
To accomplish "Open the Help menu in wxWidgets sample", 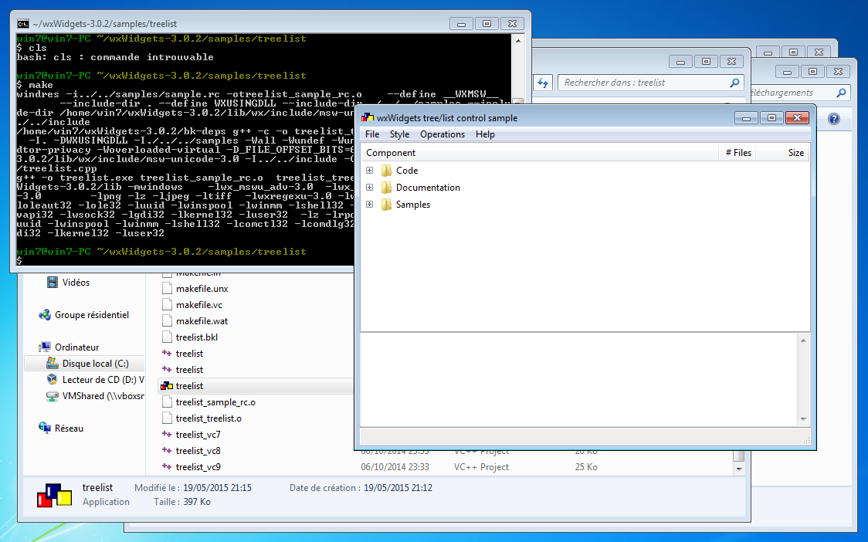I will click(x=485, y=134).
